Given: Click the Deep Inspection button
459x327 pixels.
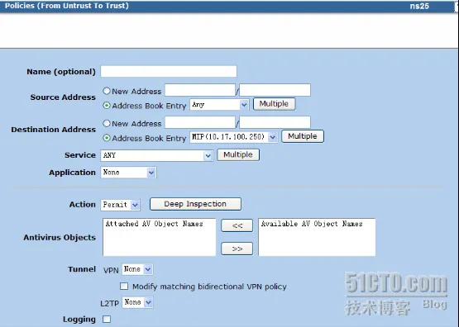Looking at the screenshot, I should click(x=195, y=204).
